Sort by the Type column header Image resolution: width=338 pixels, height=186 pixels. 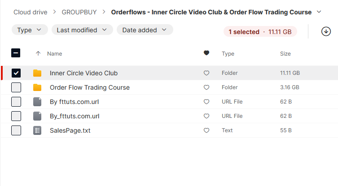[x=228, y=54]
